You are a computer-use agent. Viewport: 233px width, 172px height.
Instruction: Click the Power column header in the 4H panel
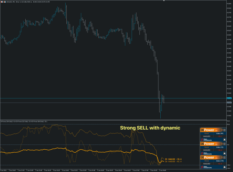click(207, 133)
